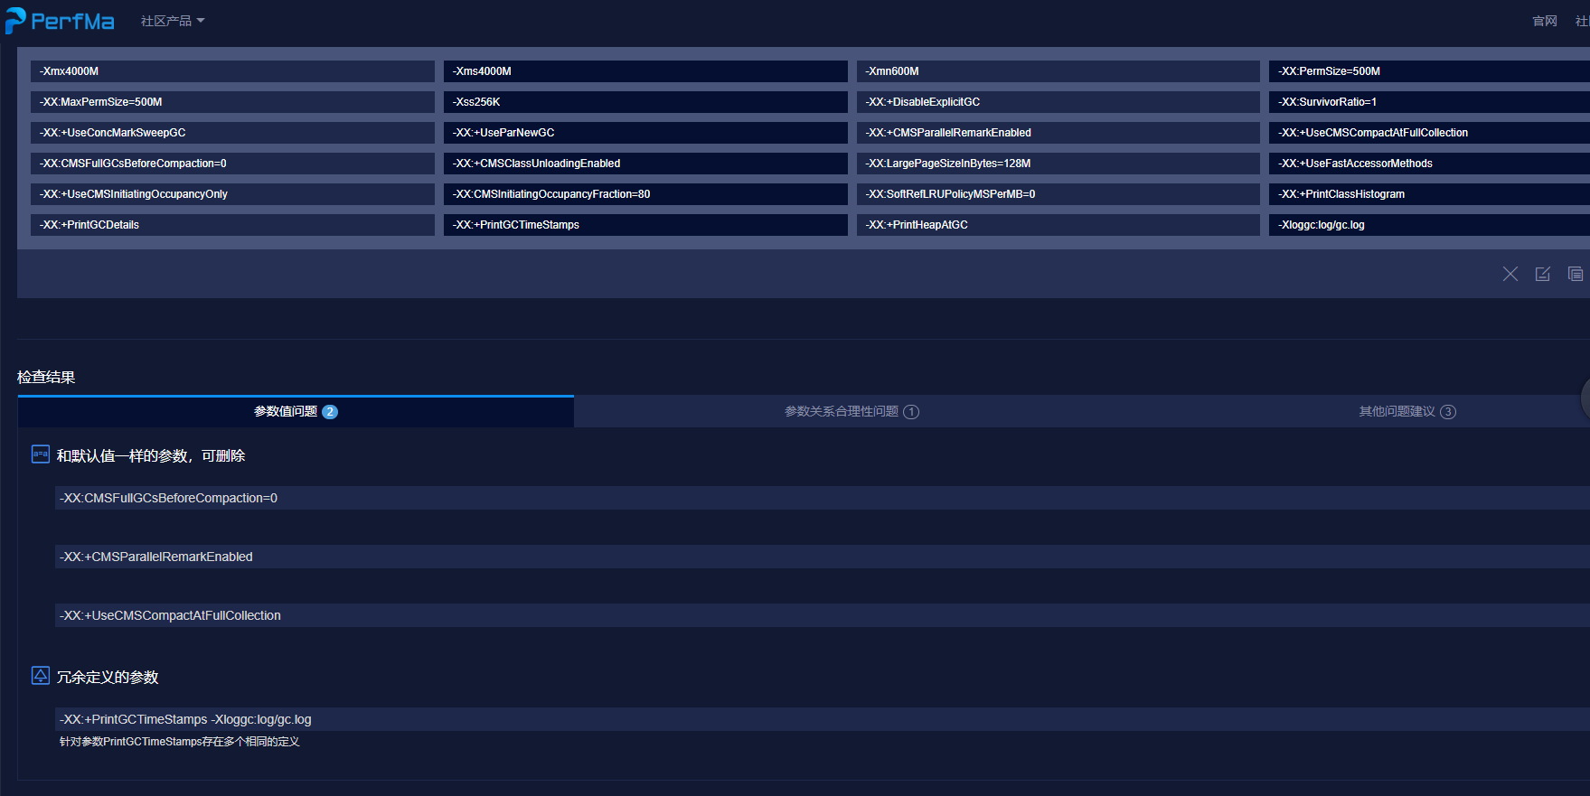1590x796 pixels.
Task: Select the -XX:SoftRefLRUPolicyMSPerMB=0 parameter cell
Action: 1058,194
